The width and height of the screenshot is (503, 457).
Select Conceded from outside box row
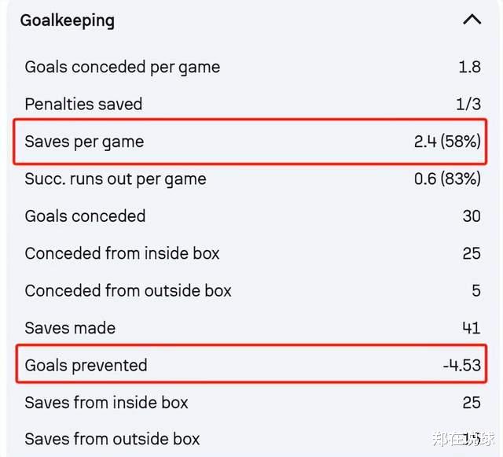point(252,291)
